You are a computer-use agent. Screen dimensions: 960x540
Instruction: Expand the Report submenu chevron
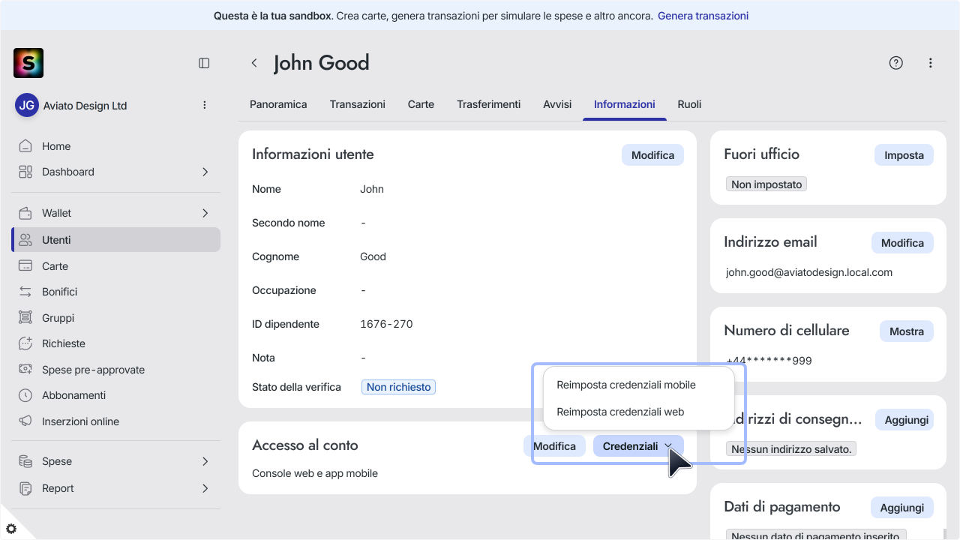[x=205, y=488]
